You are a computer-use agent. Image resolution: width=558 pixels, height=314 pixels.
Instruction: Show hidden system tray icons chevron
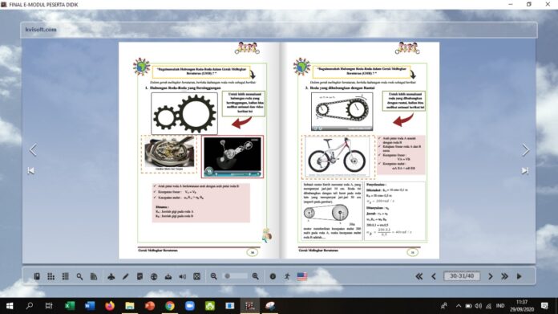pos(459,306)
